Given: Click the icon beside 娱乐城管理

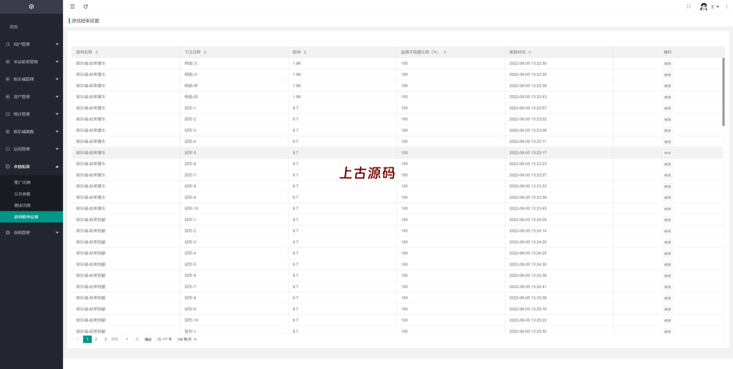Looking at the screenshot, I should pos(7,79).
